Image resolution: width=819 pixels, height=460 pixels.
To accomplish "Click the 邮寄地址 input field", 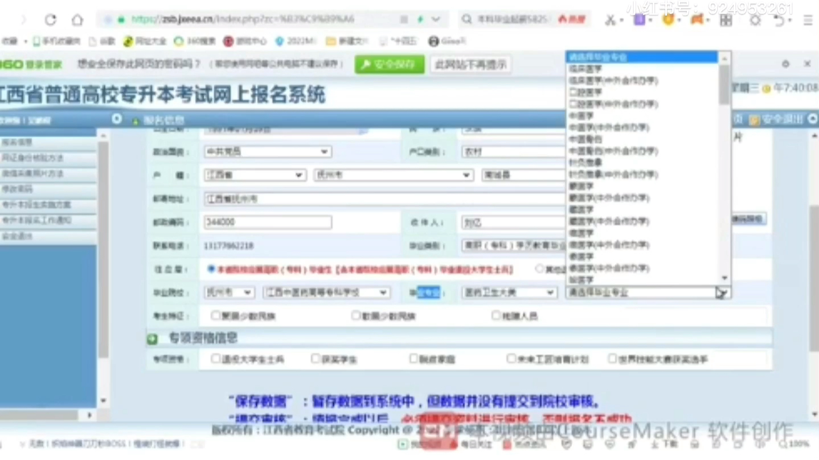I will (x=384, y=199).
